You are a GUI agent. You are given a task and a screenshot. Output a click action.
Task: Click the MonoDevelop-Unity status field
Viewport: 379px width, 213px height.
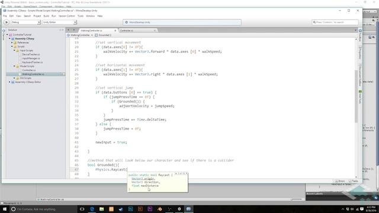tap(182, 22)
